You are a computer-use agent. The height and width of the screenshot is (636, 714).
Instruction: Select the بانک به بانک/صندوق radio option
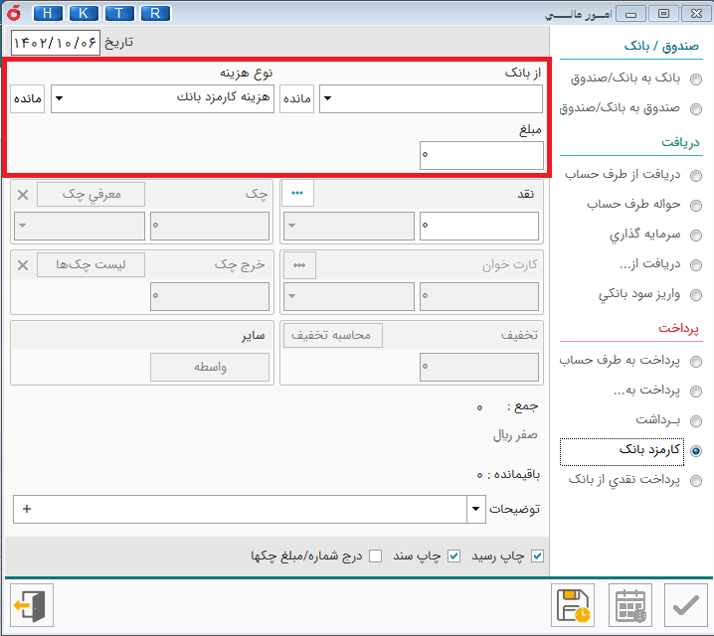pyautogui.click(x=697, y=80)
